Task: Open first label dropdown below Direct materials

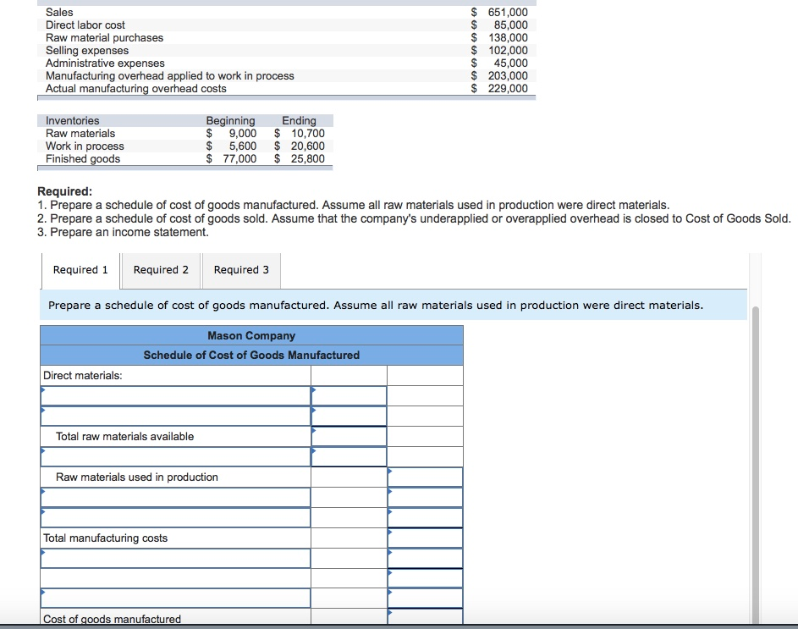Action: click(175, 395)
